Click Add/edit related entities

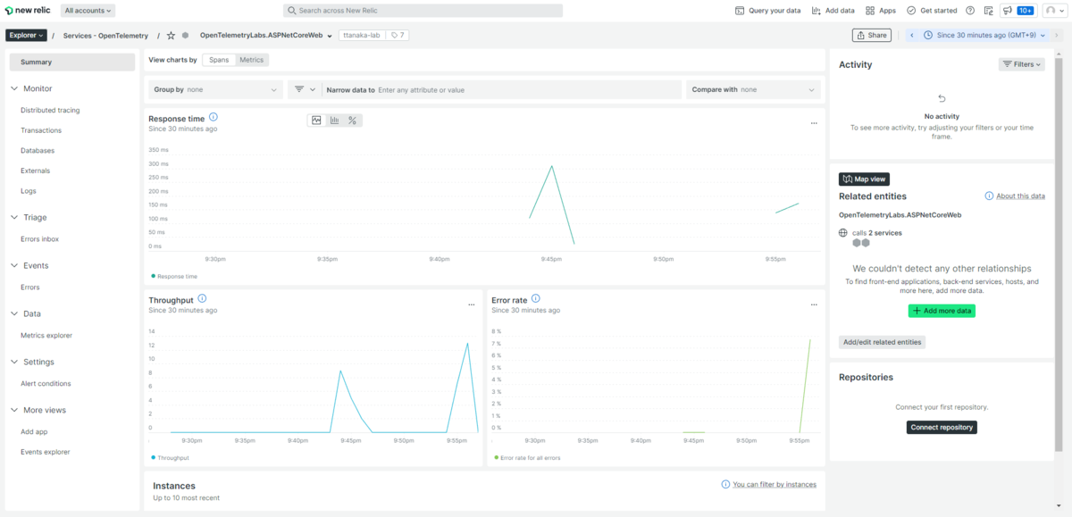tap(883, 342)
